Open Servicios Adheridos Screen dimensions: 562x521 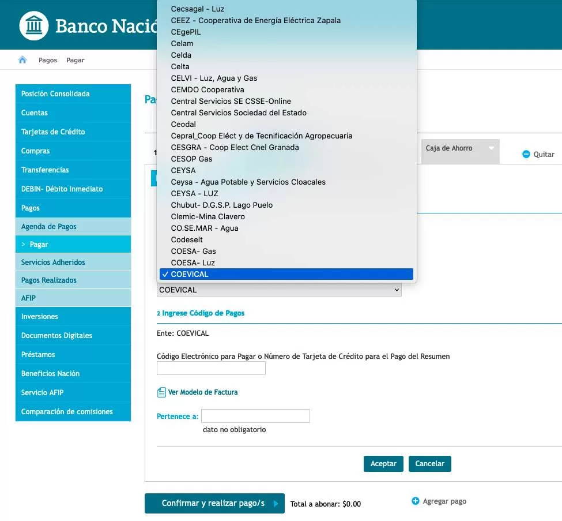(x=73, y=263)
